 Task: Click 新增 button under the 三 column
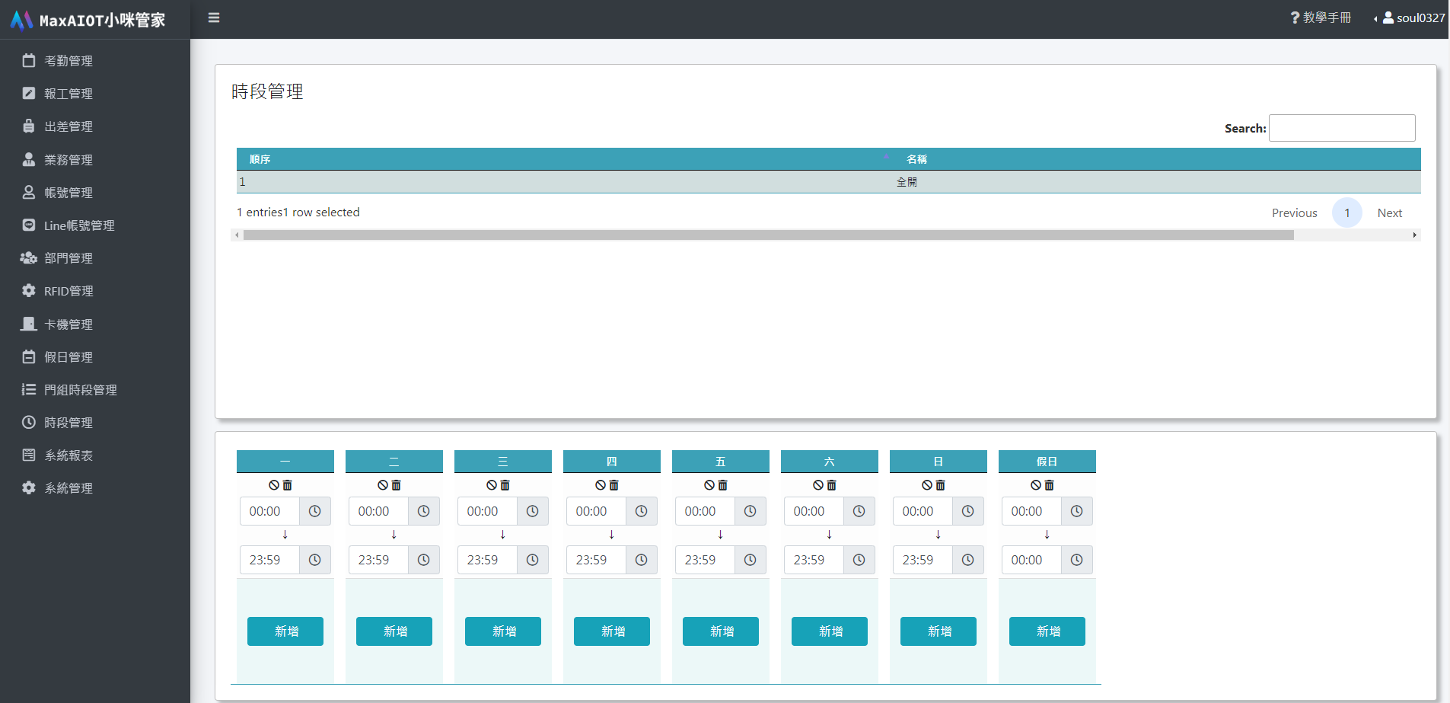pyautogui.click(x=503, y=631)
